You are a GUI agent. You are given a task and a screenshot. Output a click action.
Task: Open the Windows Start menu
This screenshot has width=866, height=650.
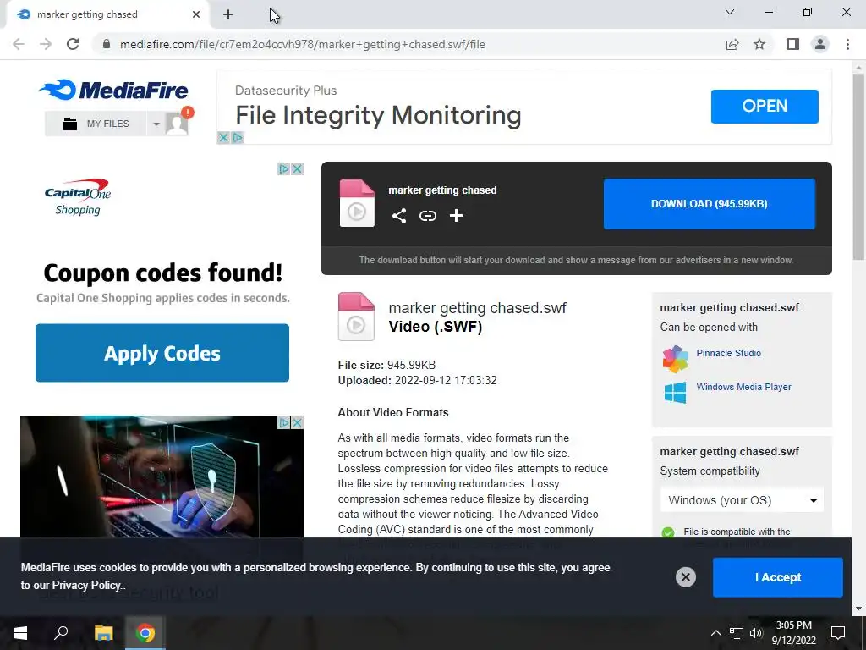pyautogui.click(x=20, y=633)
